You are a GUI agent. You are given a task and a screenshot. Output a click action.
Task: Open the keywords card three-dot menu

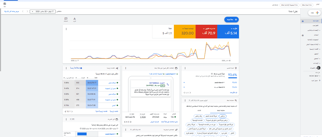[66, 69]
